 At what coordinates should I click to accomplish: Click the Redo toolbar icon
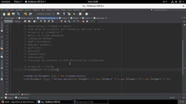[31, 14]
